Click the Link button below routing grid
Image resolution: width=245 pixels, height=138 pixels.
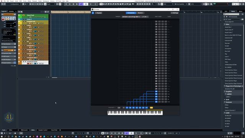pos(119,108)
